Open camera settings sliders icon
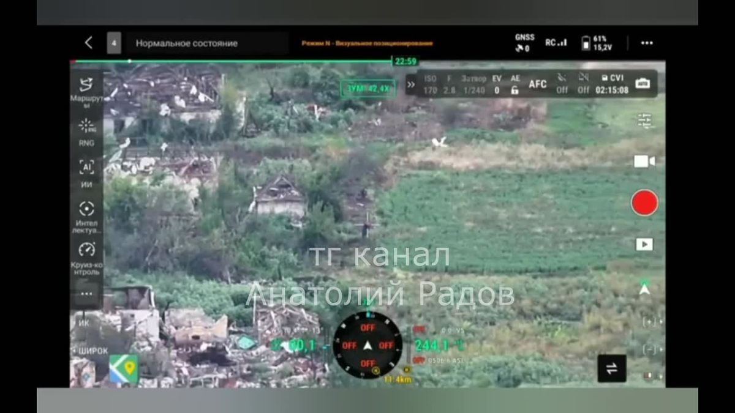Image resolution: width=735 pixels, height=413 pixels. click(644, 120)
